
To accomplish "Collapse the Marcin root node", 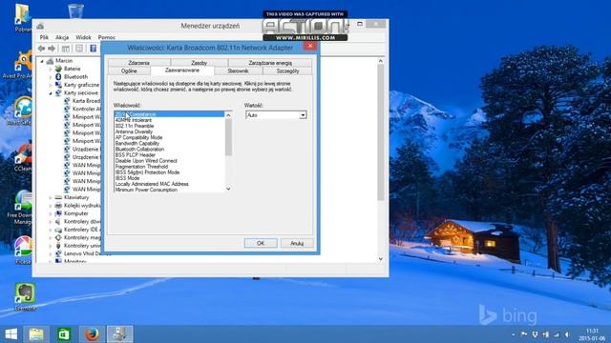I will tap(42, 61).
